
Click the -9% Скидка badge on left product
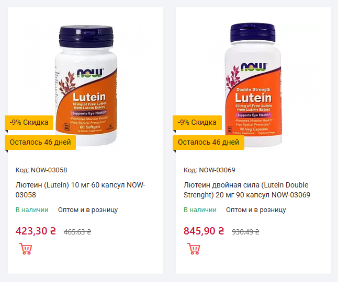(29, 123)
